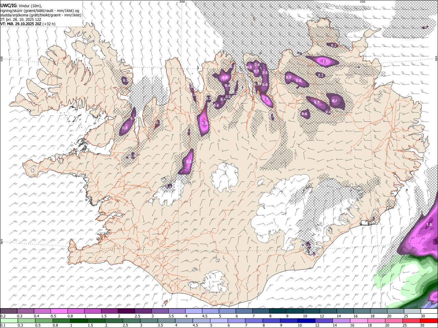Viewport: 438px width, 328px height.
Task: Click the "1.5" snowfall value label on the map
Action: (205, 123)
